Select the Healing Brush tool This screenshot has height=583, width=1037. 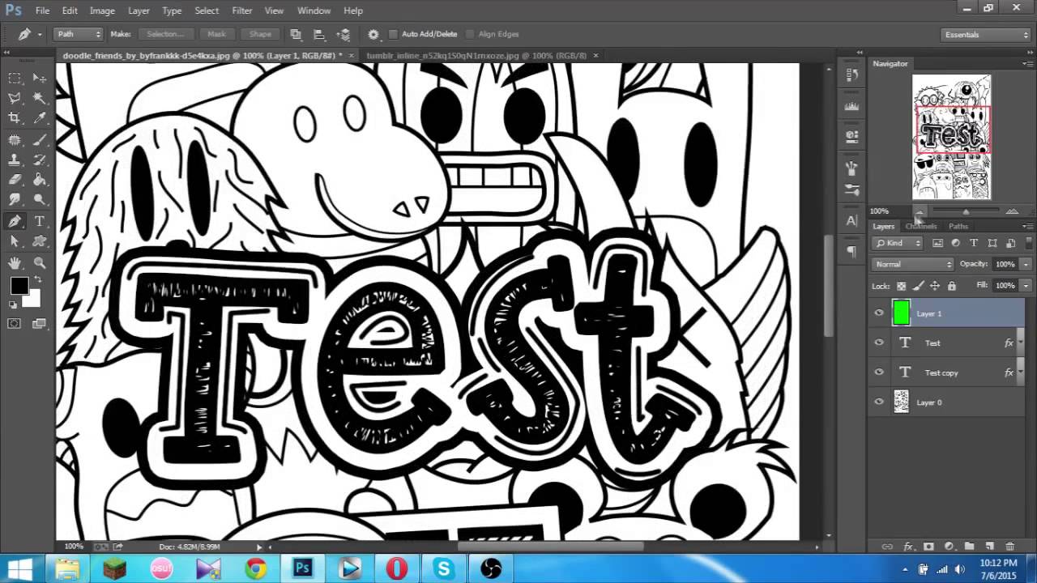click(15, 139)
